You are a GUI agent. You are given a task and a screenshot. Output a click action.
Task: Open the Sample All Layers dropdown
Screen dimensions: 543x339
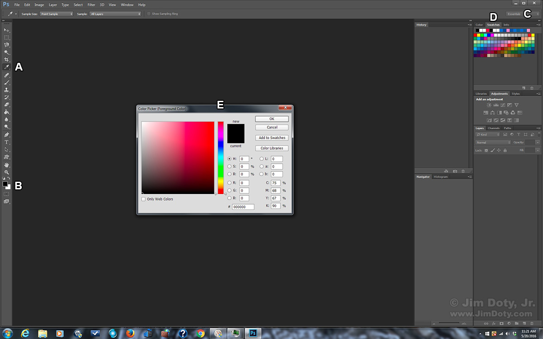point(115,14)
